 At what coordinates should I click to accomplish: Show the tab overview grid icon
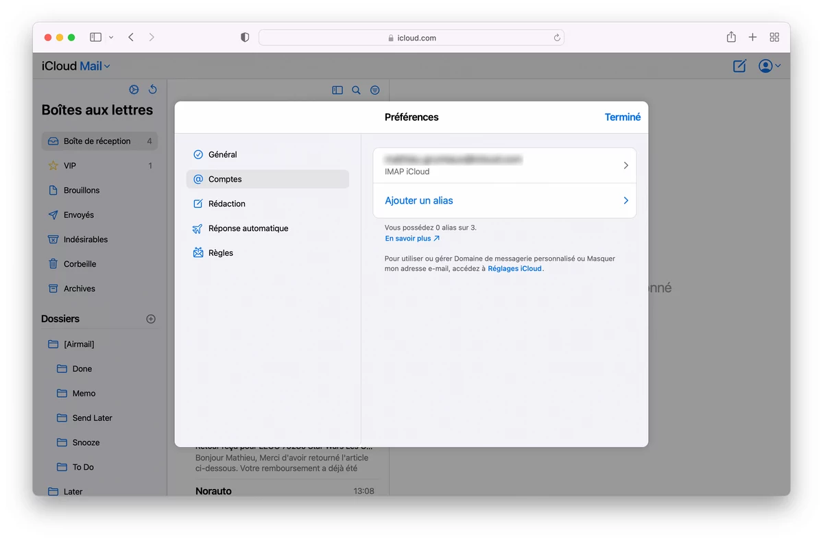click(774, 37)
